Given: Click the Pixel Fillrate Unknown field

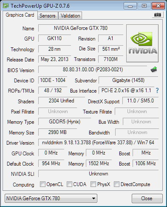Looking at the screenshot, I should pos(58,111).
